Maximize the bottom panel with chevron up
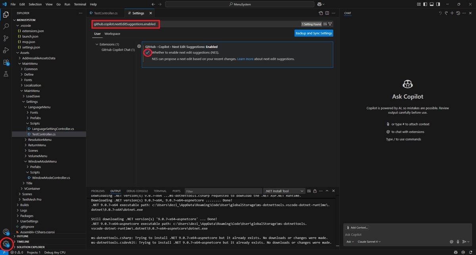 pyautogui.click(x=328, y=191)
